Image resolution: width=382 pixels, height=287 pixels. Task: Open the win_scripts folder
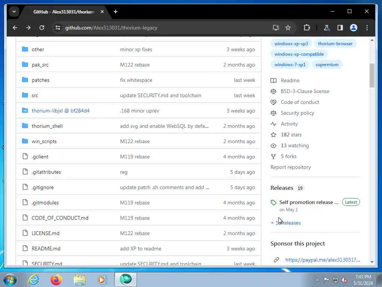click(x=44, y=141)
